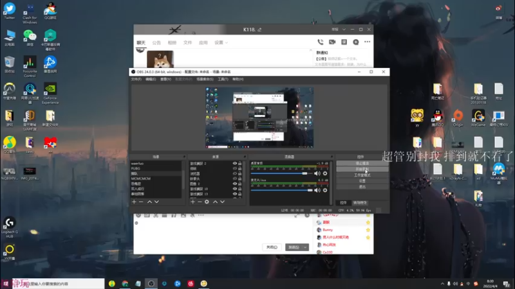Move the selected scene up
Image resolution: width=515 pixels, height=289 pixels.
149,202
